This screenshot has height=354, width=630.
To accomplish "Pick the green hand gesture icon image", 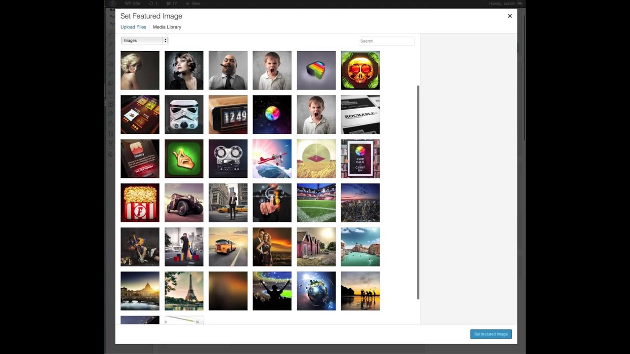I will 184,159.
